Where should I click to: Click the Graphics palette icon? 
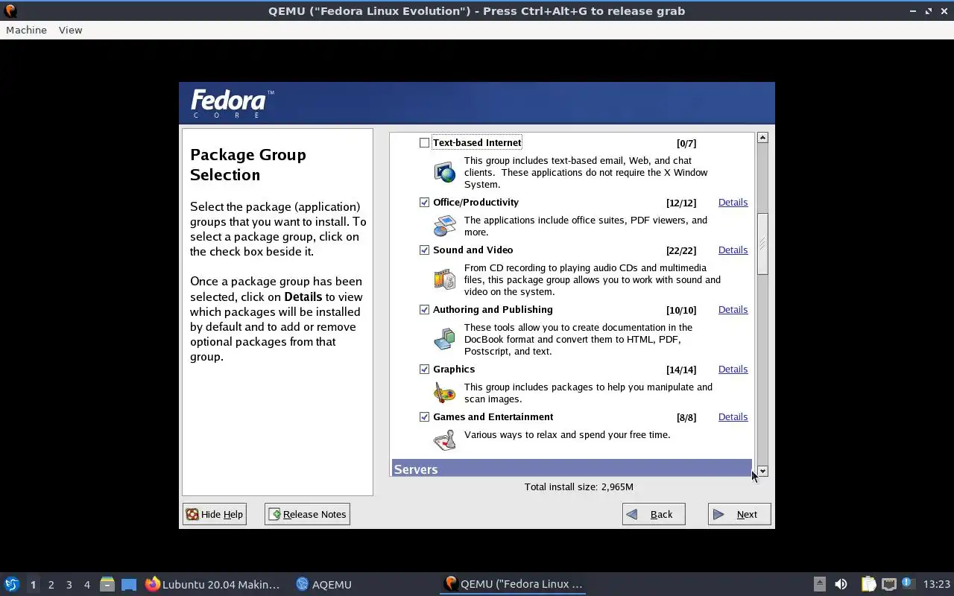(x=445, y=393)
